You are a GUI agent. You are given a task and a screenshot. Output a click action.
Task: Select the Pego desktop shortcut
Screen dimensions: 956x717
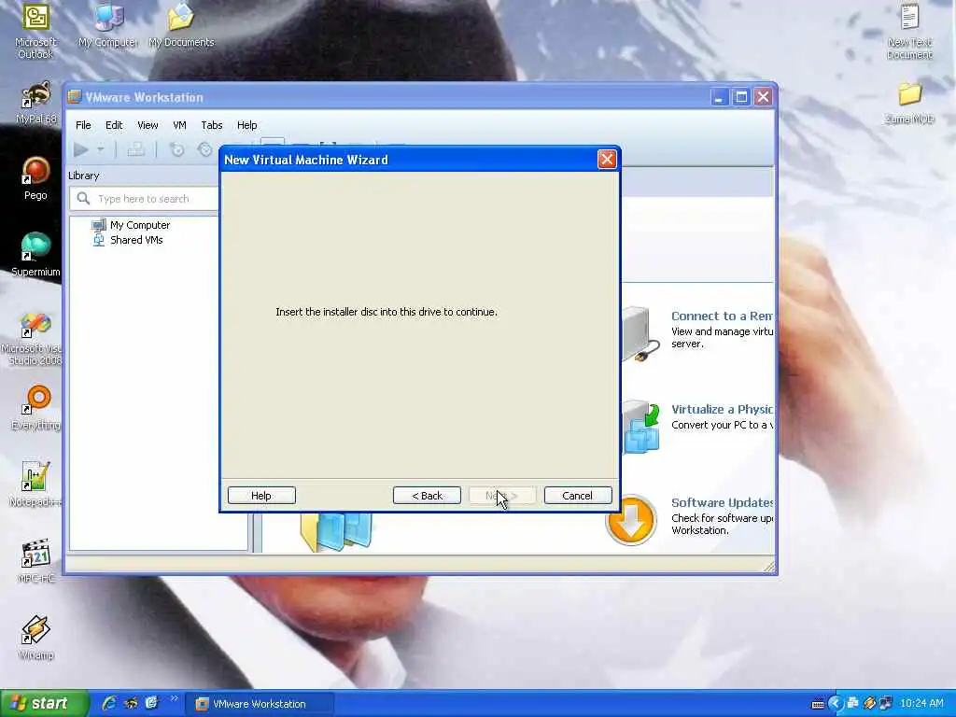click(35, 178)
